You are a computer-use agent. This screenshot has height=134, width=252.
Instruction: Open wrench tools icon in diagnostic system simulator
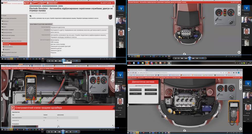tap(185, 131)
